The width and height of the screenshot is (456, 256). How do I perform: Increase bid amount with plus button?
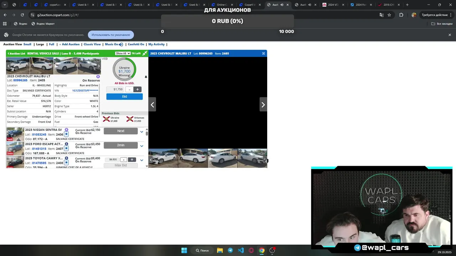tap(138, 89)
